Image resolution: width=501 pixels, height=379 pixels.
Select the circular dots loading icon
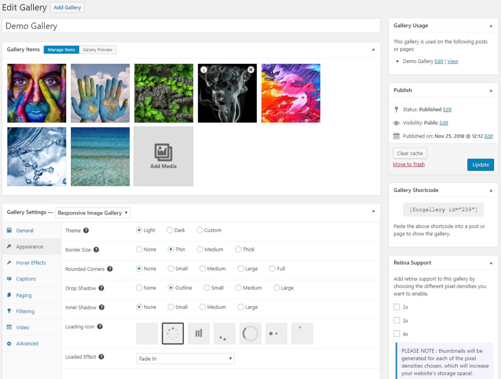tap(173, 334)
